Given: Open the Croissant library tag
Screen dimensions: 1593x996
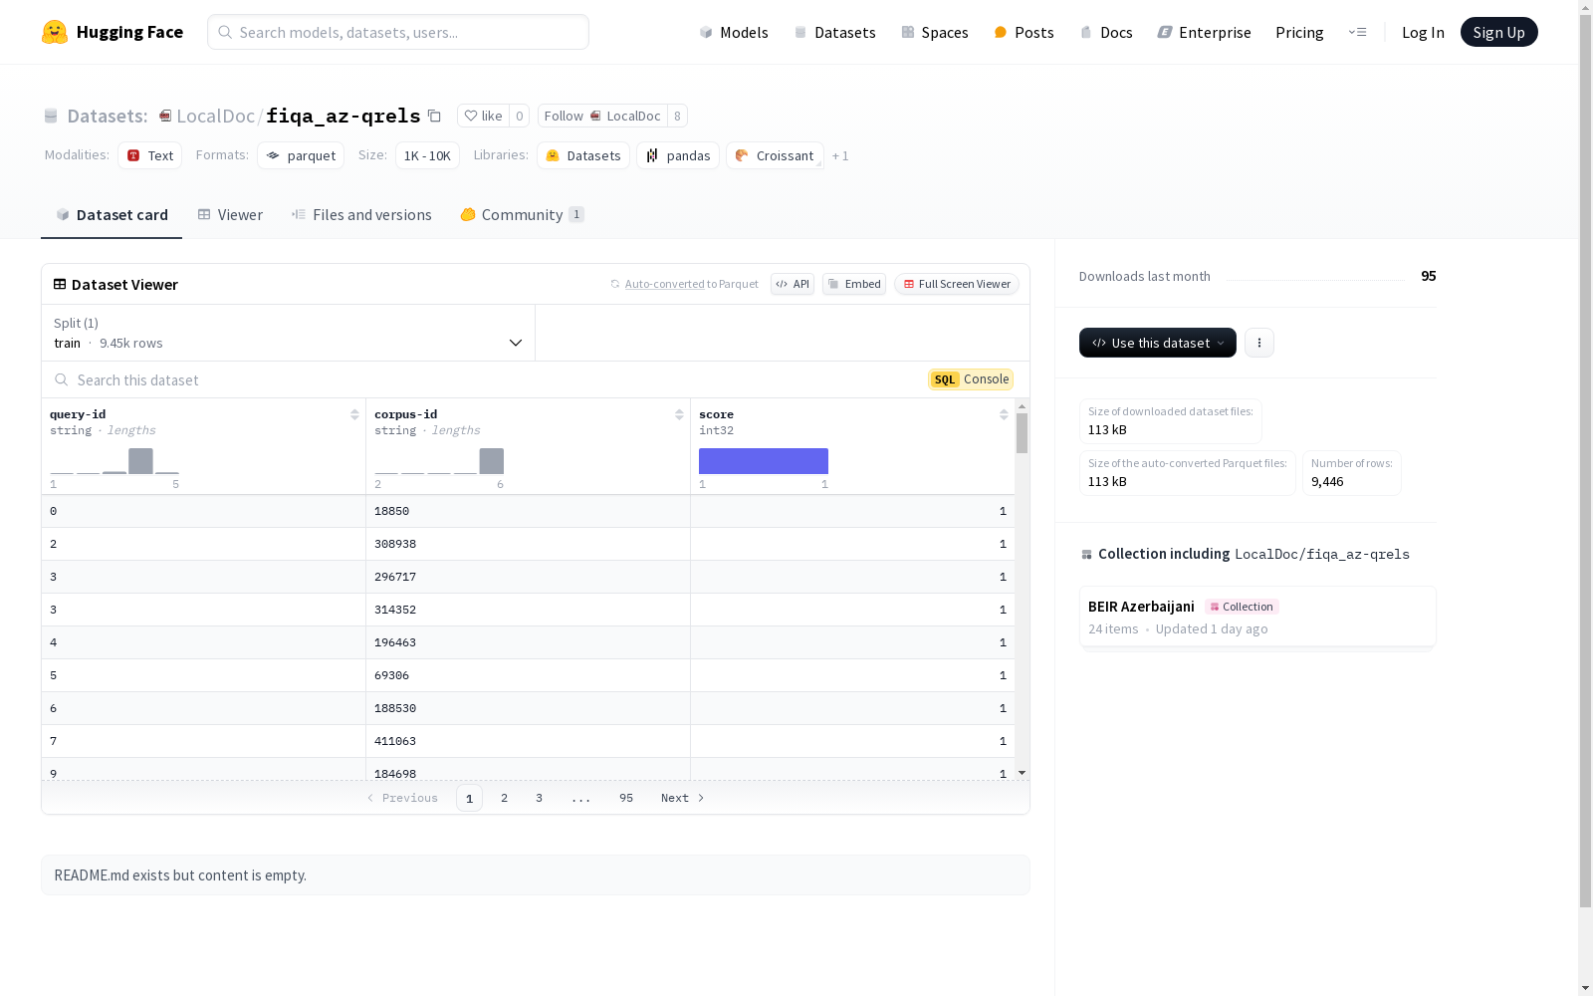Looking at the screenshot, I should click(x=775, y=155).
